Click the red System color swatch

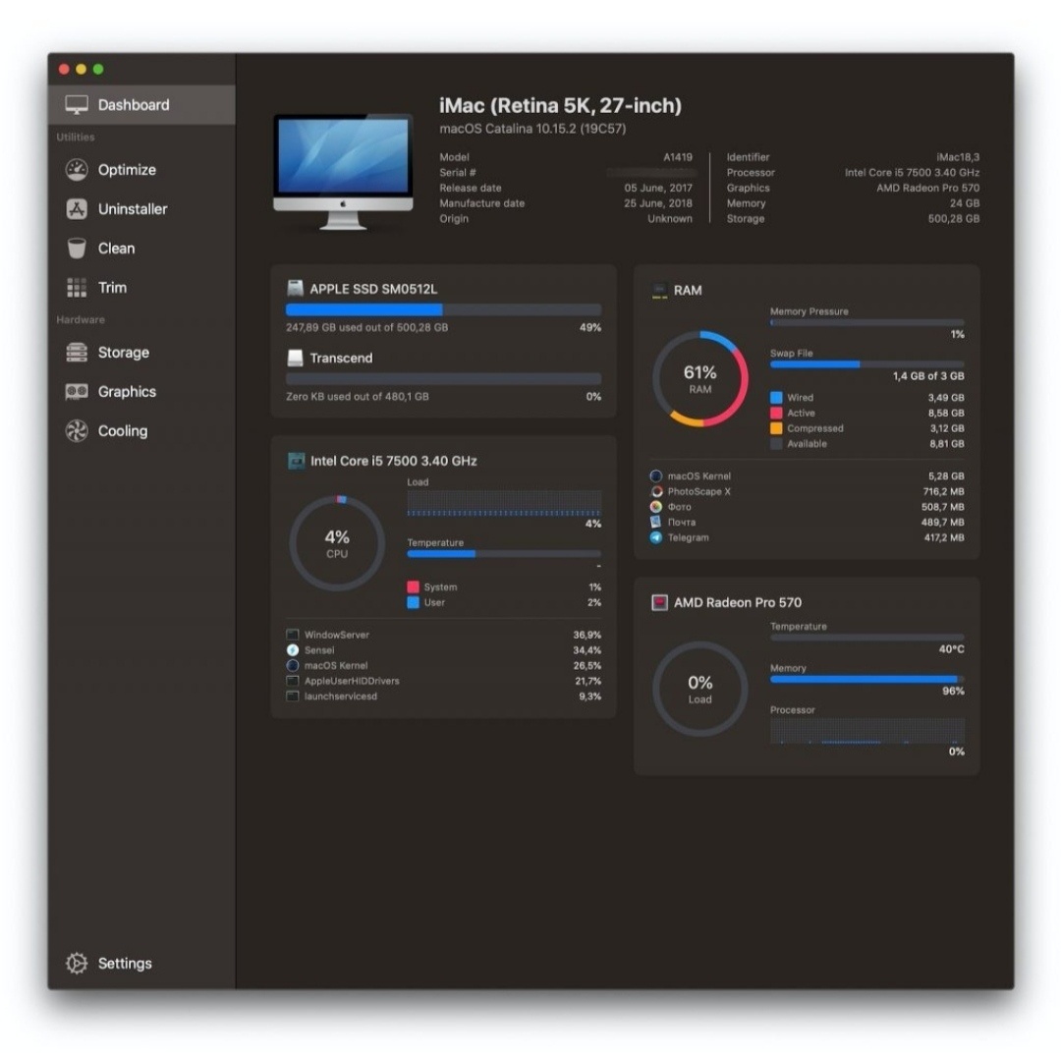[x=414, y=586]
